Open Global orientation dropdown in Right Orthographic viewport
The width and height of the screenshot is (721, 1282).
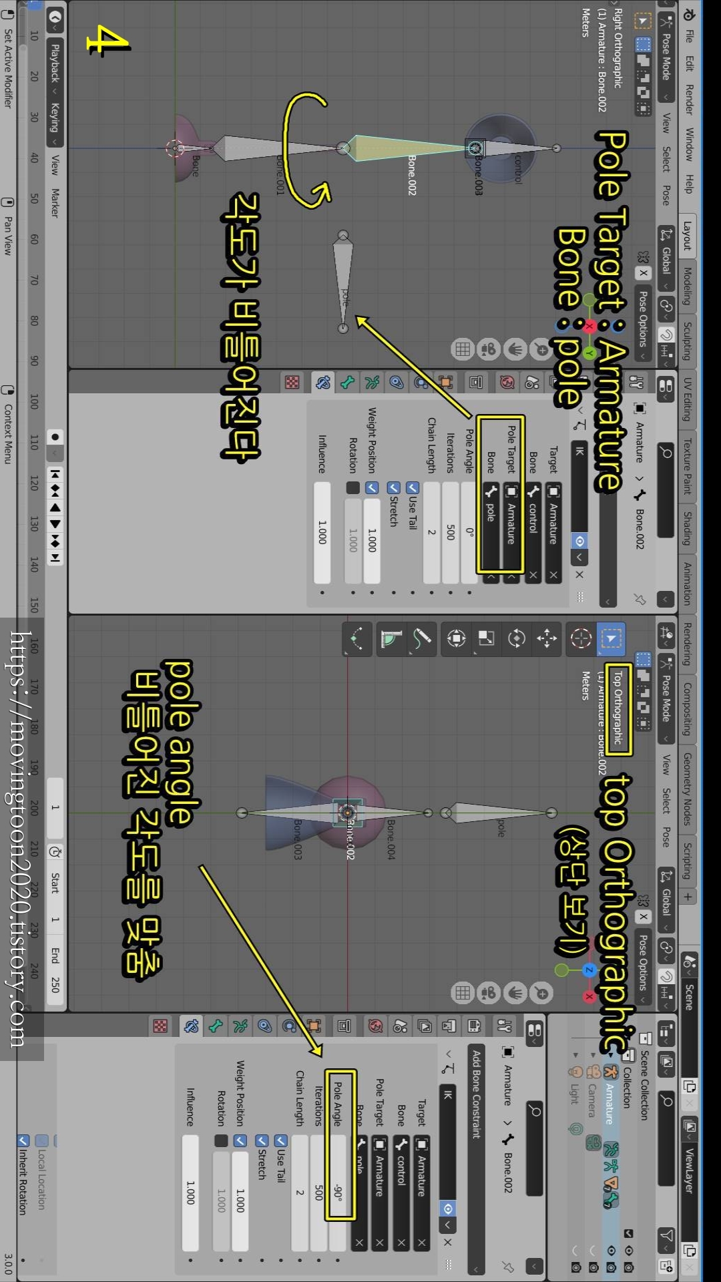pos(666,260)
